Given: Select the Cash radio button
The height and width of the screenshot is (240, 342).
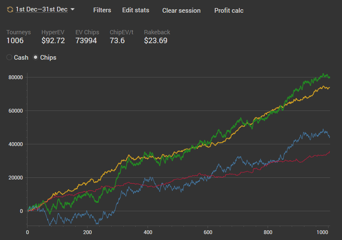Looking at the screenshot, I should coord(10,58).
